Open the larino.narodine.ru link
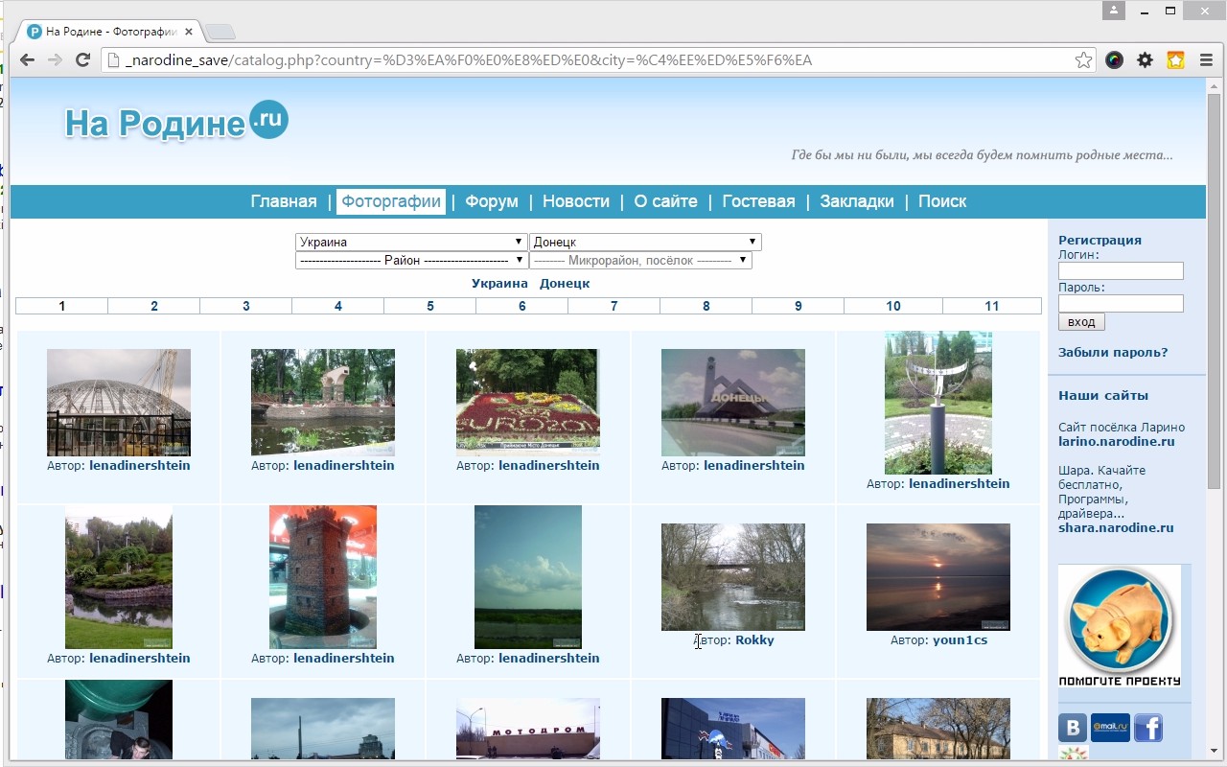This screenshot has width=1227, height=767. [1116, 442]
